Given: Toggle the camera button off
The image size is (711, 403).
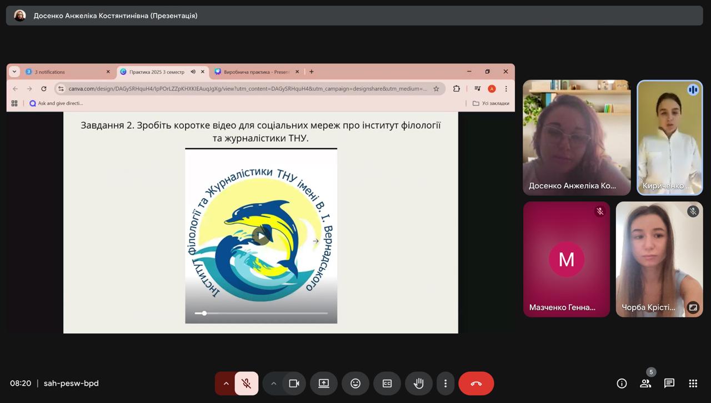Looking at the screenshot, I should (294, 384).
